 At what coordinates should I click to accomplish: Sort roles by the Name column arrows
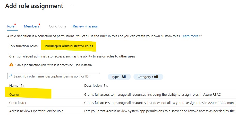click(22, 86)
